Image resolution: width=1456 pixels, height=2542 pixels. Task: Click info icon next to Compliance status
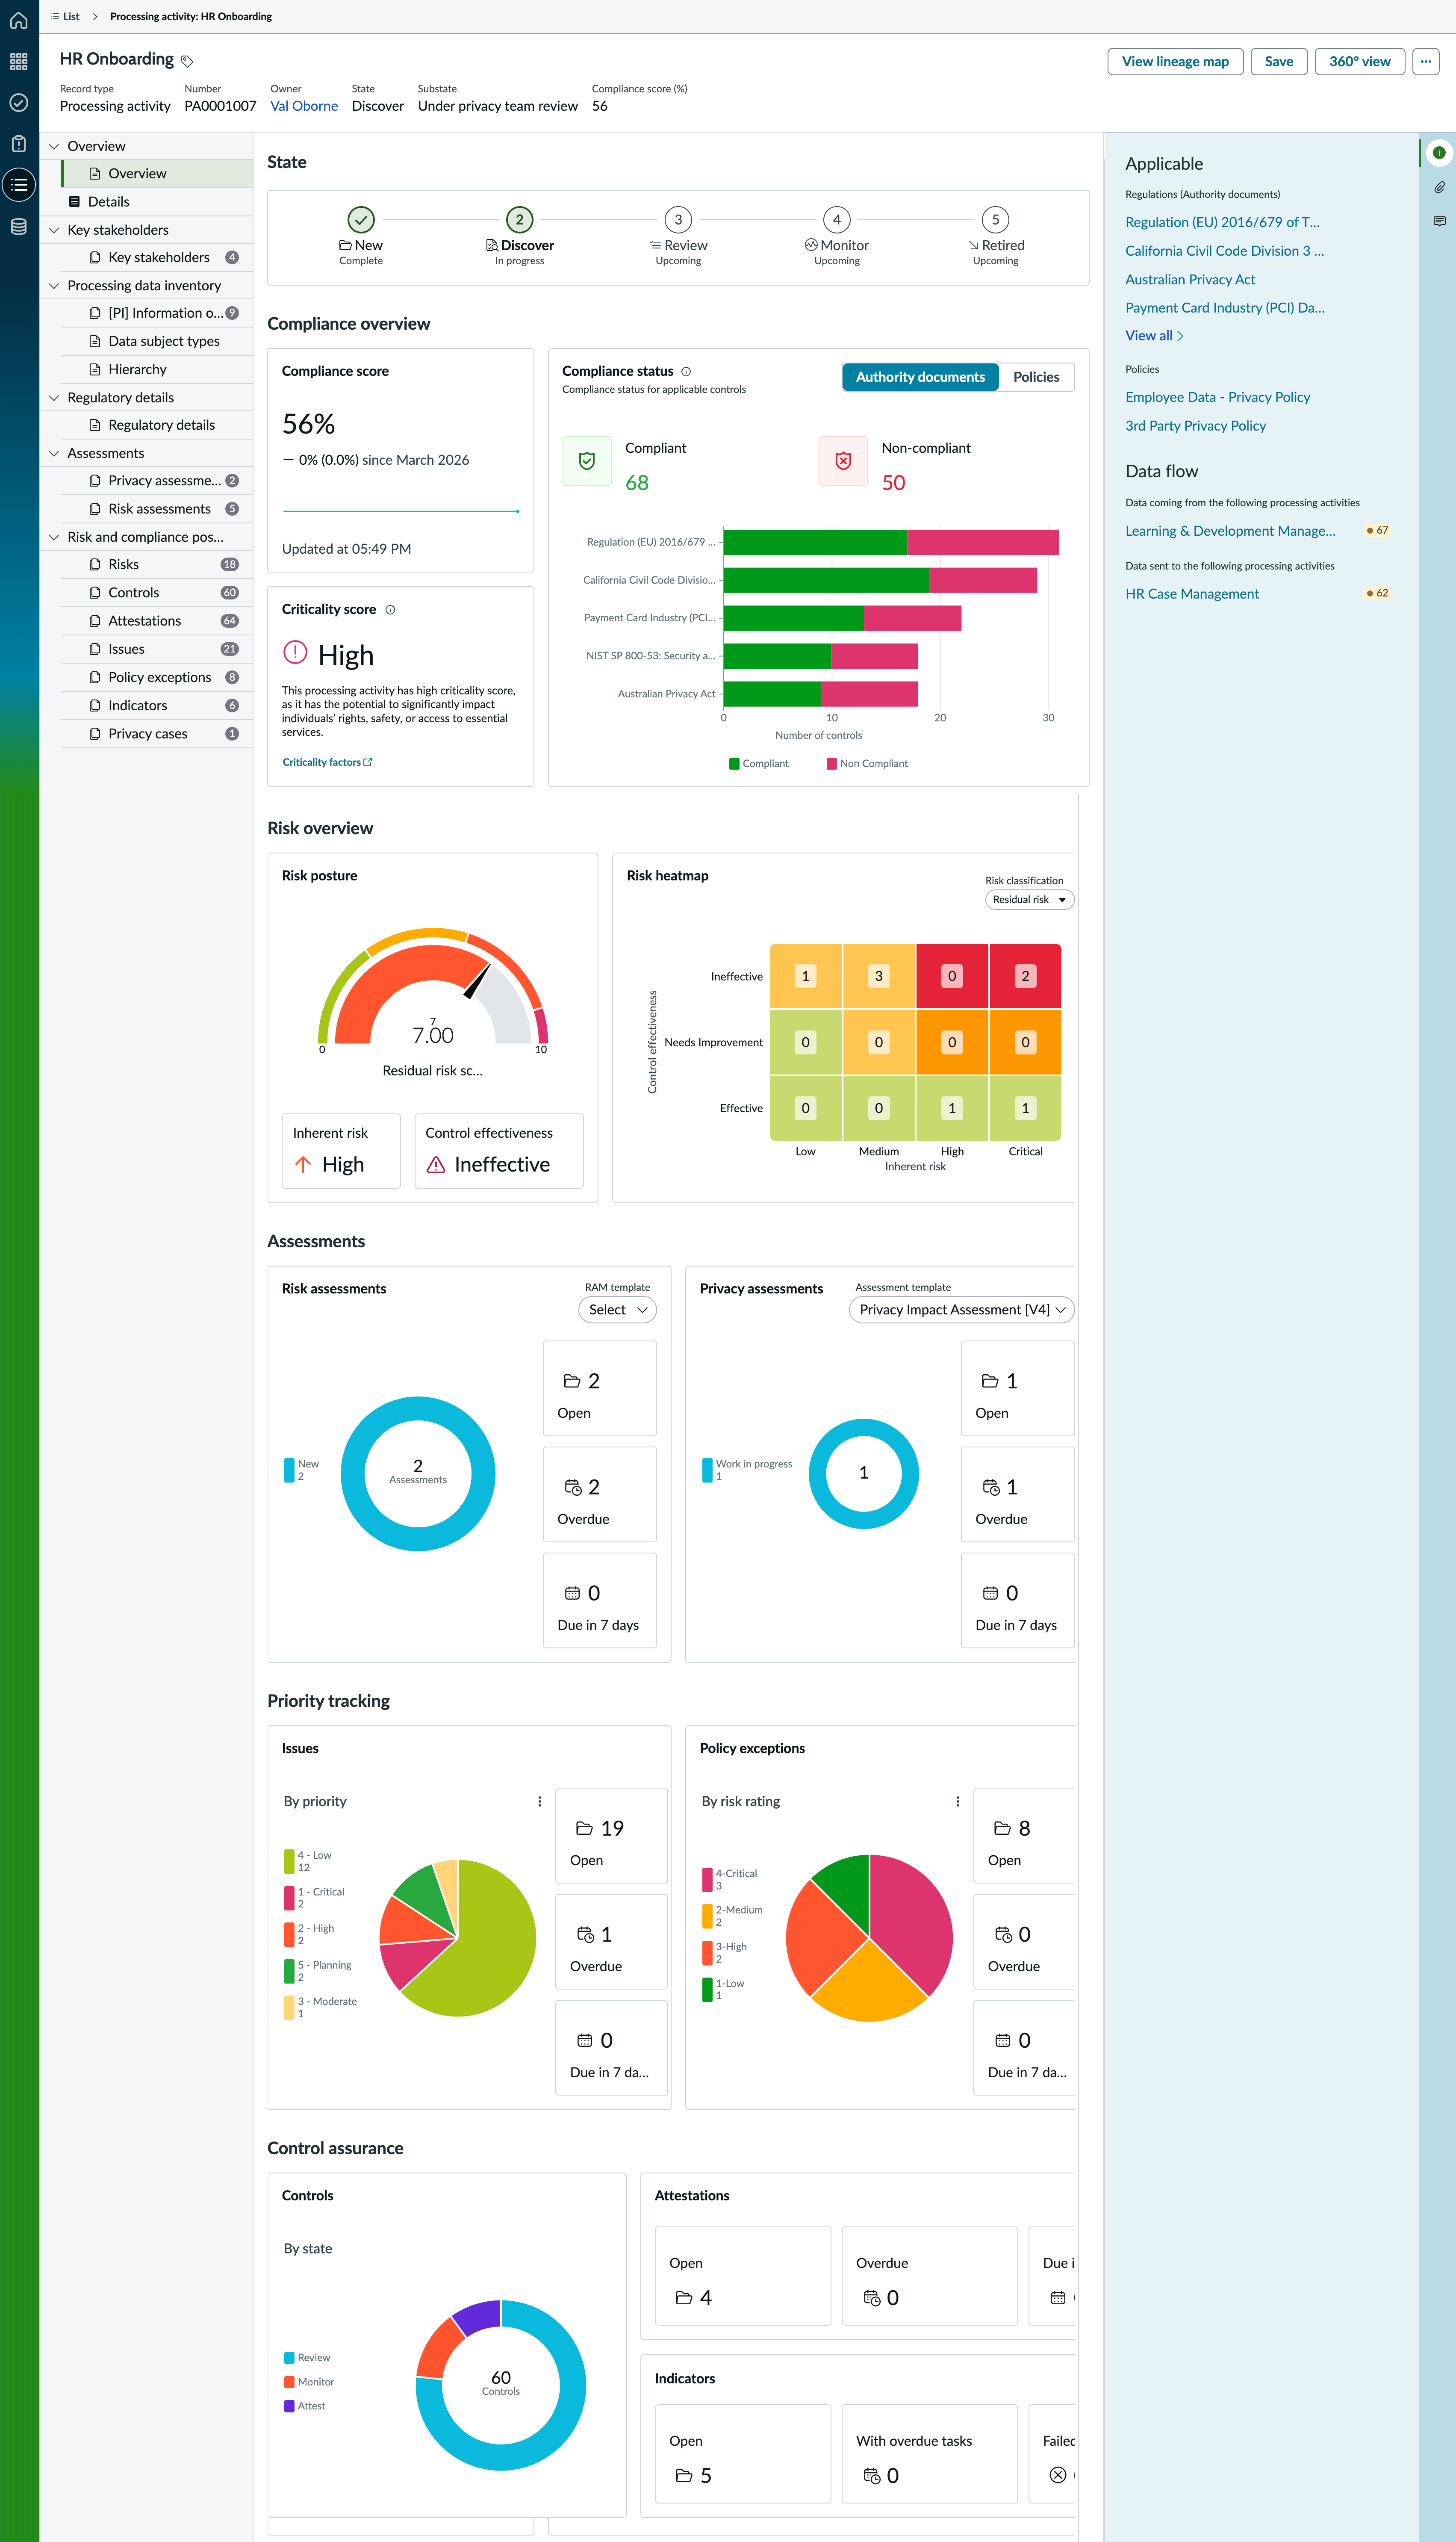coord(686,372)
